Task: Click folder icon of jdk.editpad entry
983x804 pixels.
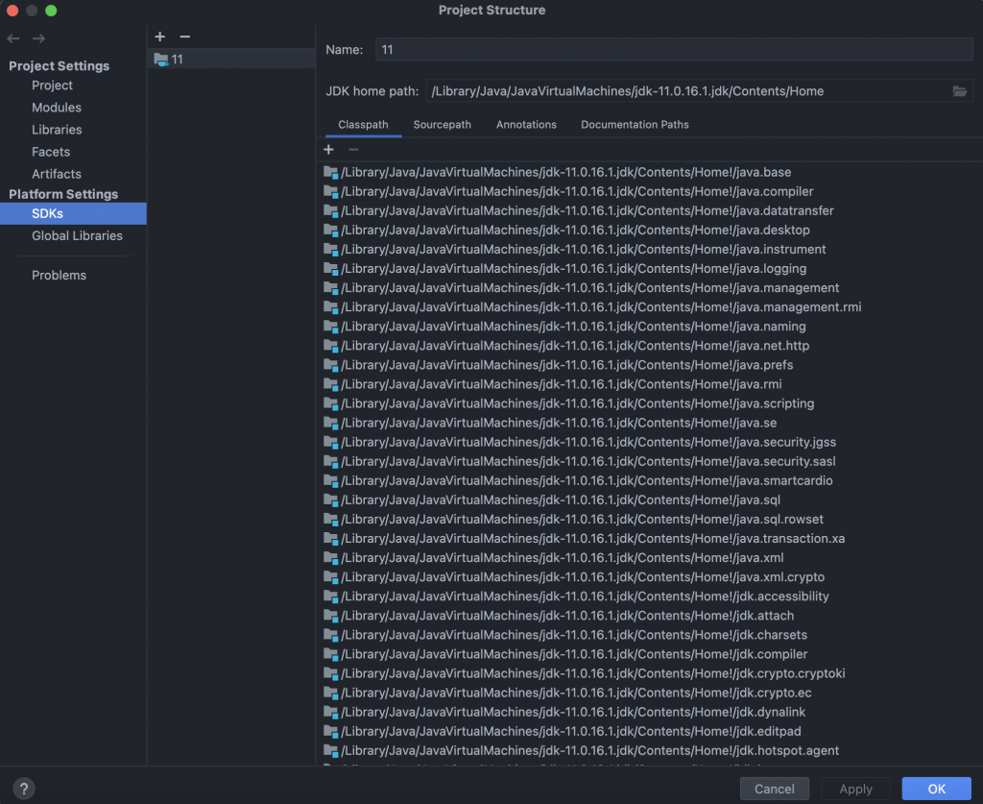Action: pos(331,731)
